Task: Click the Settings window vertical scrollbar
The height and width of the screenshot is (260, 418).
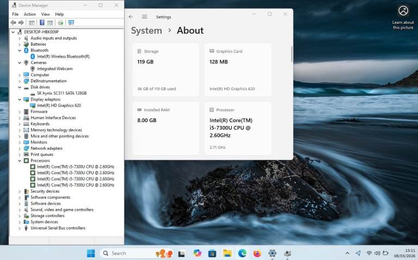Action: 292,54
